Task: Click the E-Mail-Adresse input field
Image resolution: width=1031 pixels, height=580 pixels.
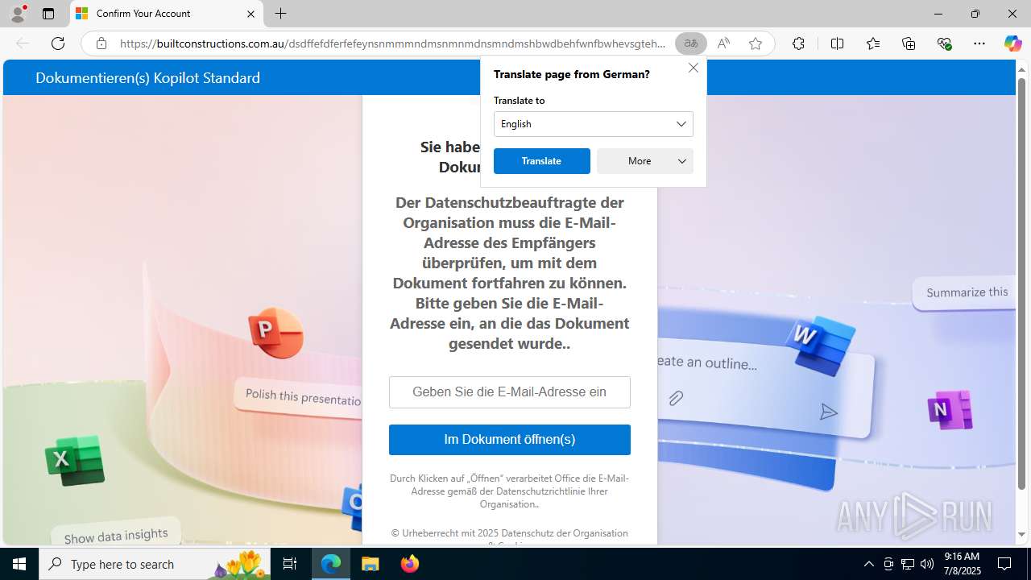Action: [x=510, y=392]
